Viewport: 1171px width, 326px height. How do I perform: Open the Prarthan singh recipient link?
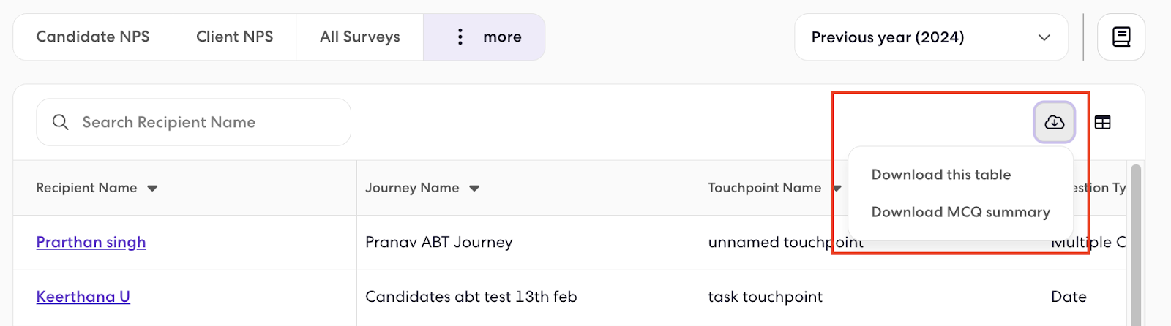[91, 242]
